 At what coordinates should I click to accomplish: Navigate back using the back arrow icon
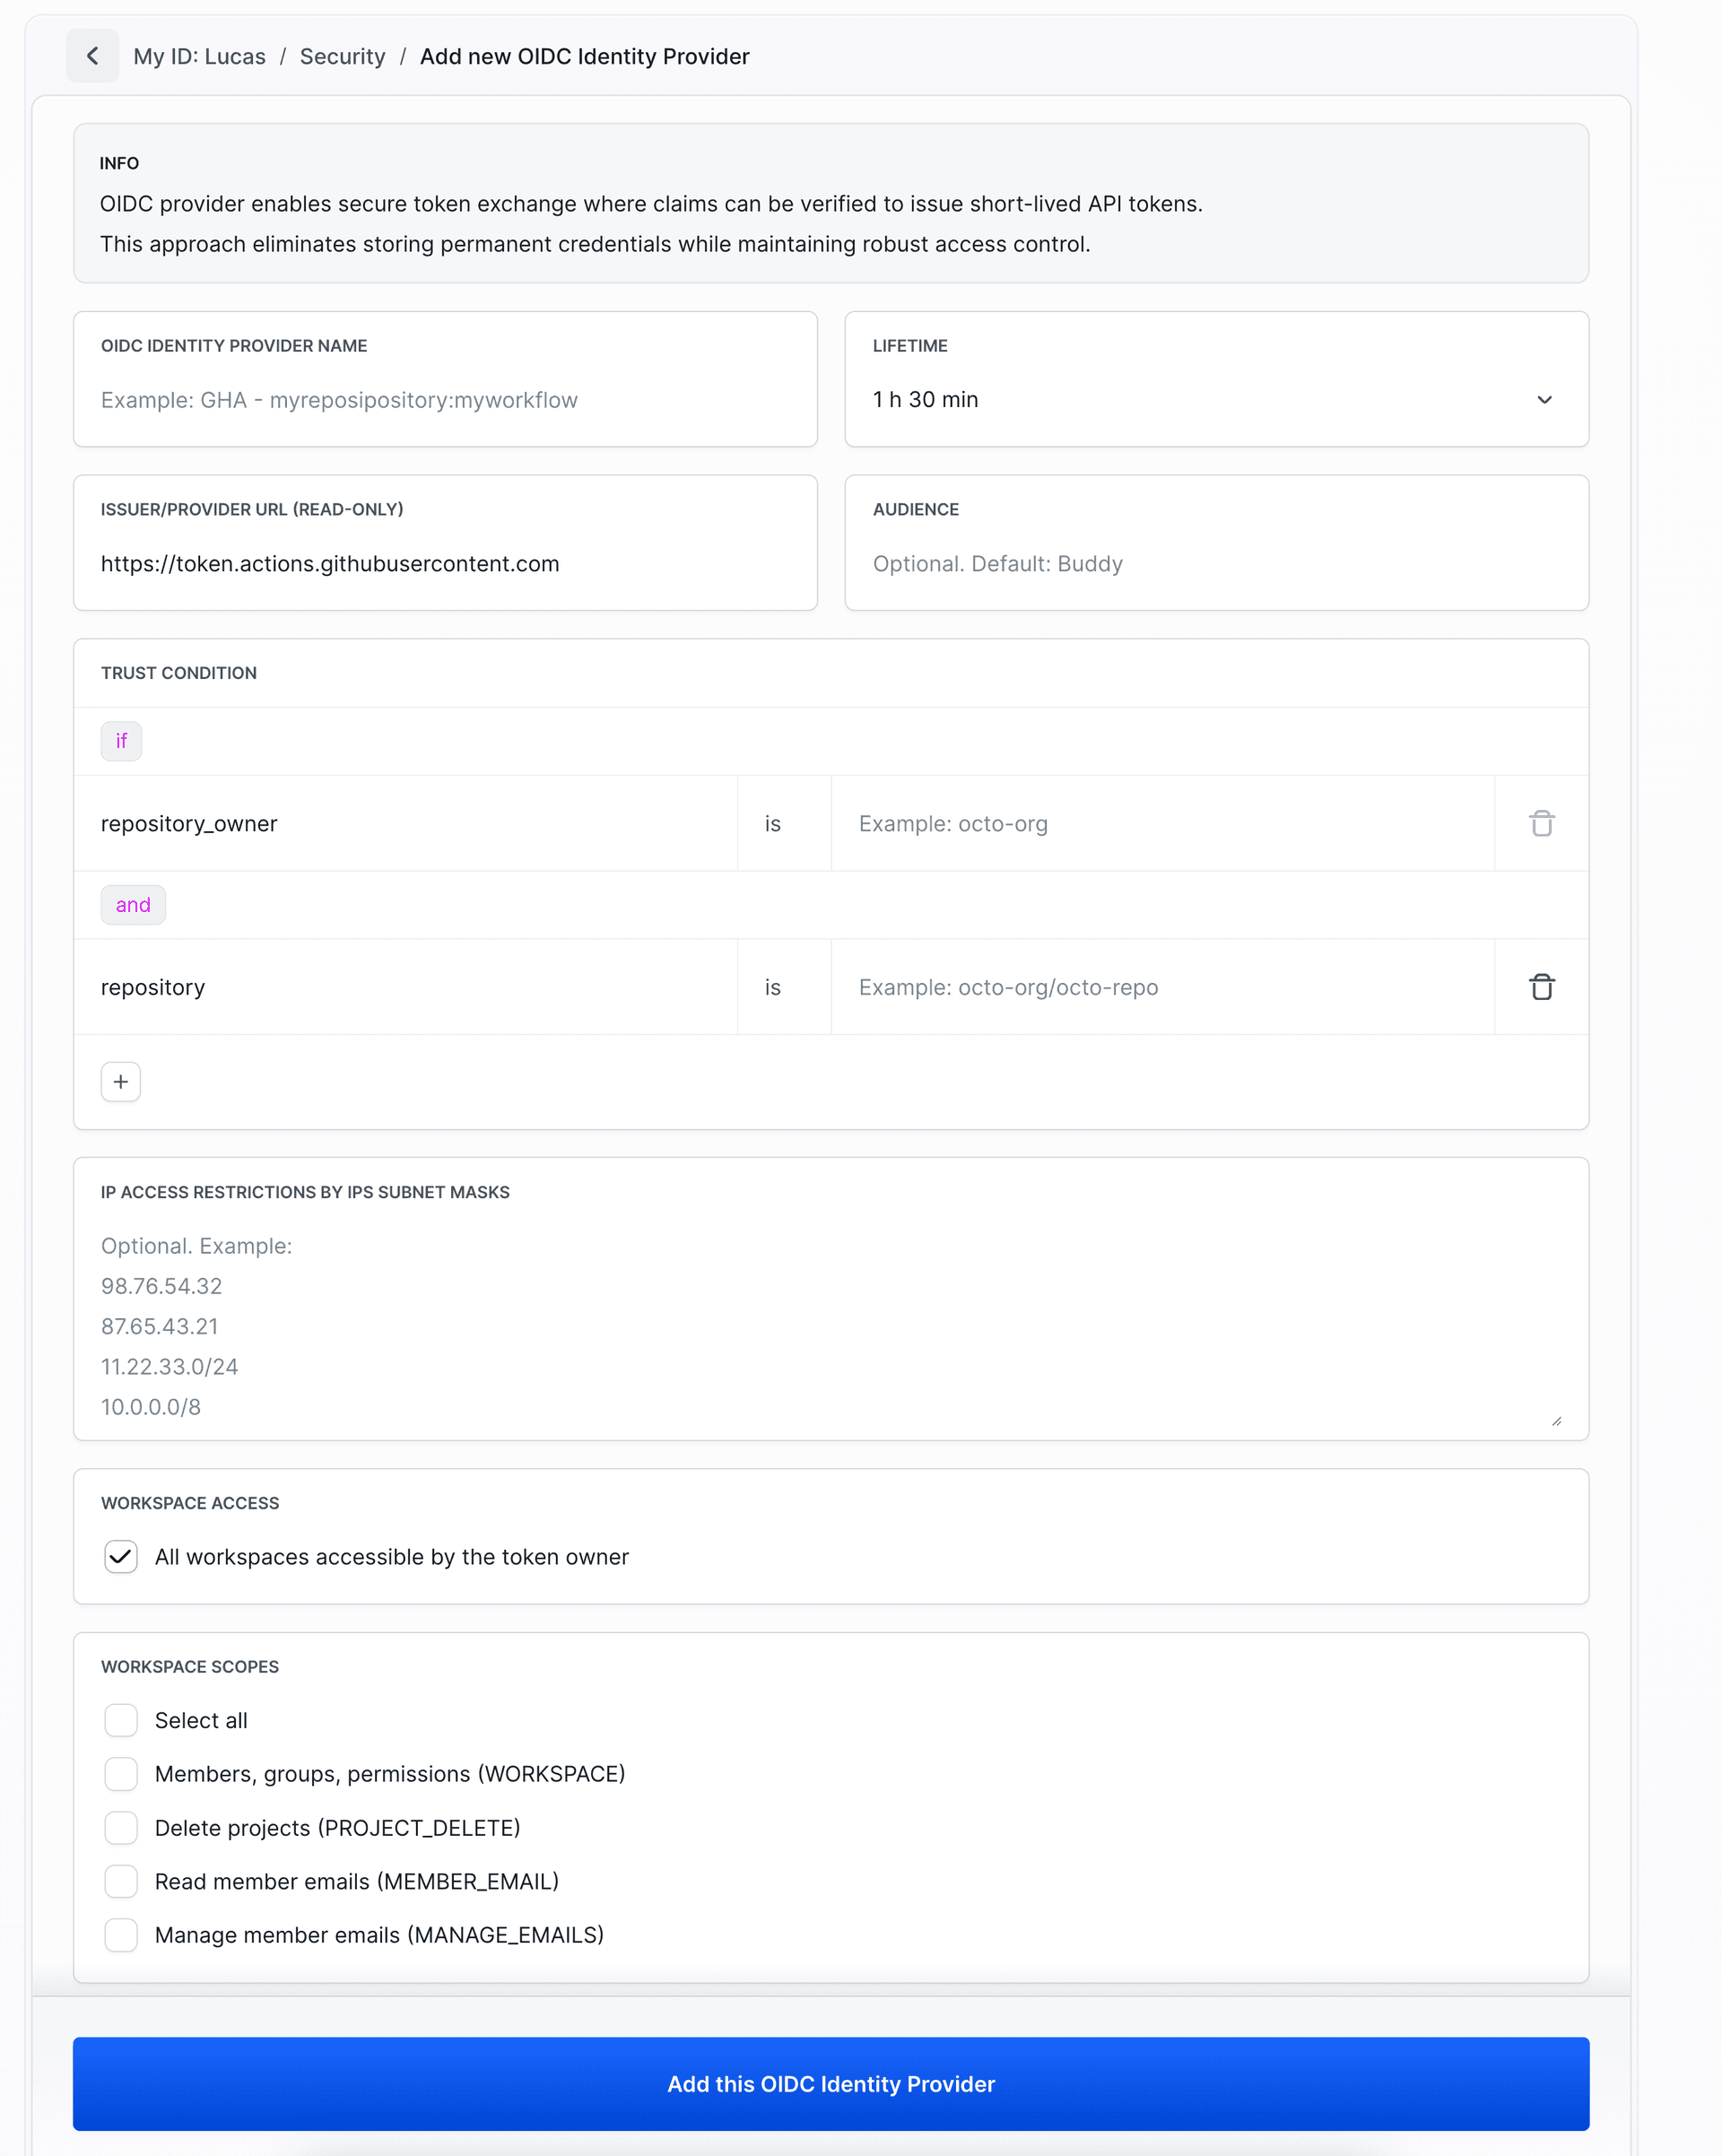tap(93, 56)
